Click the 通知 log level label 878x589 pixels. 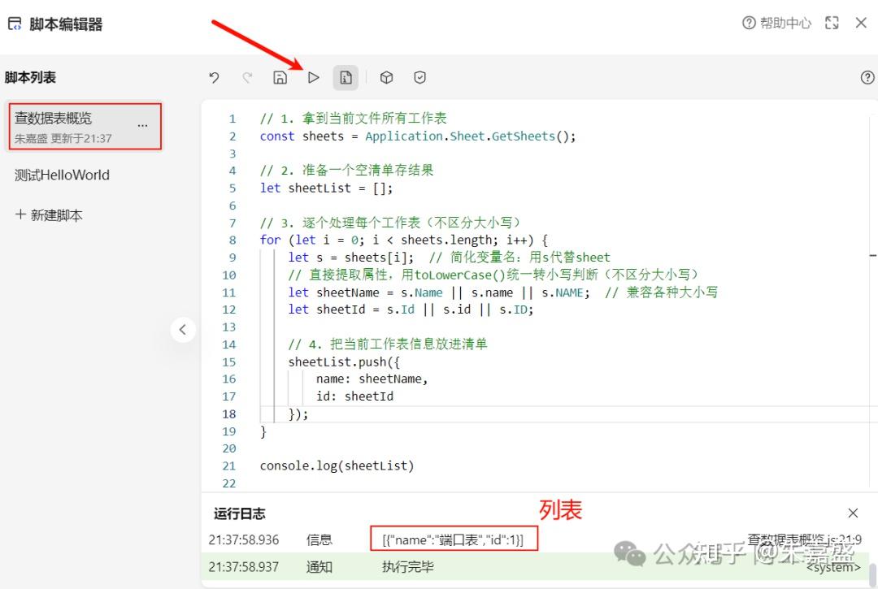(x=319, y=566)
